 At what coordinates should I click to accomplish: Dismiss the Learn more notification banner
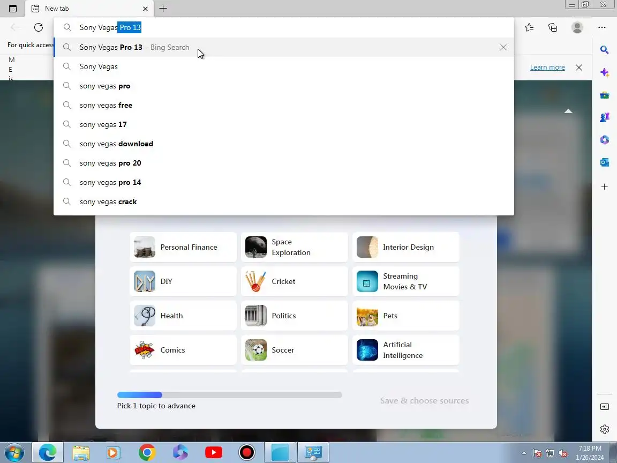(579, 68)
